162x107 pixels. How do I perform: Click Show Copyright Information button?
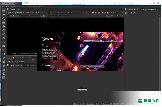click(x=92, y=66)
